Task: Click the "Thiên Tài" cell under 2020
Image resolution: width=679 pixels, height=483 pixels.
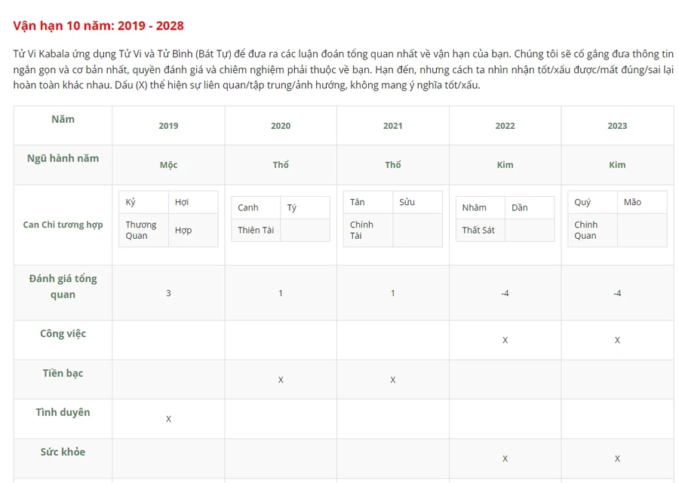Action: point(256,230)
